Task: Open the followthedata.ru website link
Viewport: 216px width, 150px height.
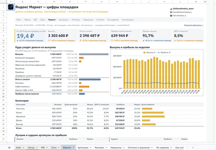Action: pyautogui.click(x=179, y=16)
